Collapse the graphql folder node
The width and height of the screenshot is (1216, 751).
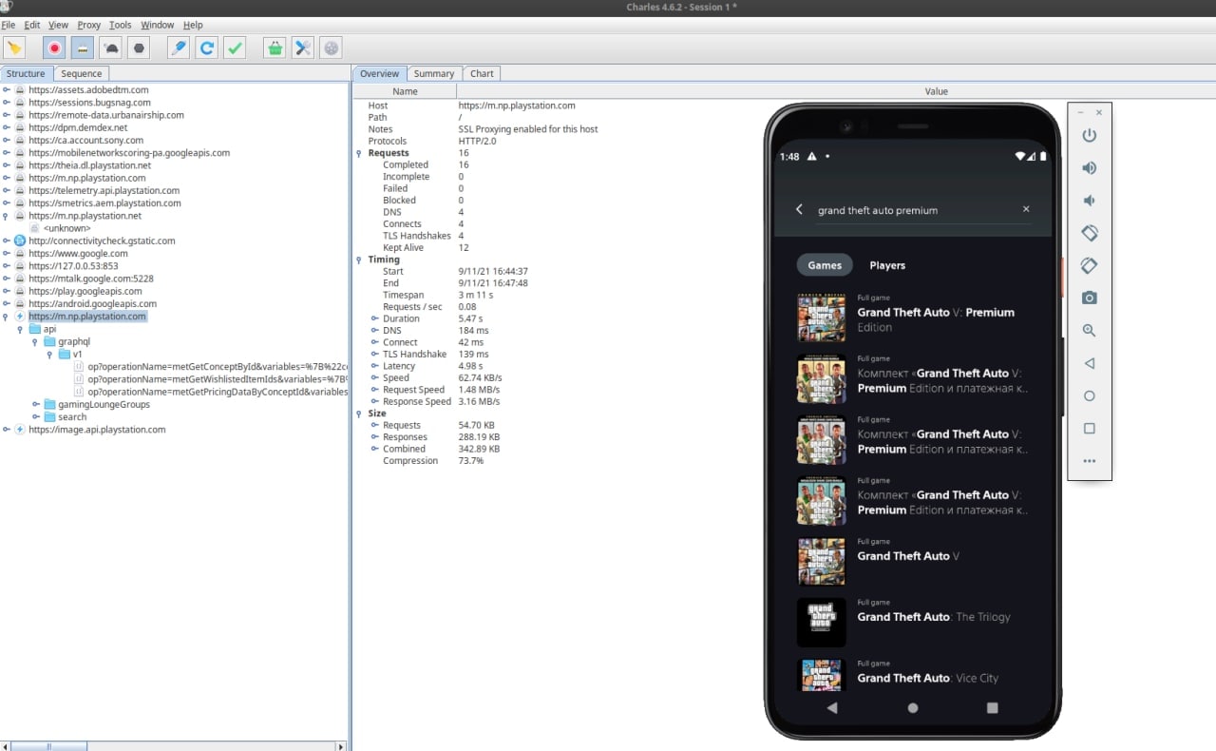[36, 341]
